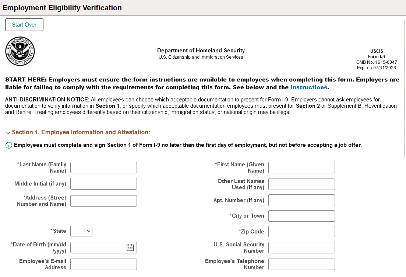Click the Department of Homeland Security seal
The image size is (406, 277).
pyautogui.click(x=20, y=51)
